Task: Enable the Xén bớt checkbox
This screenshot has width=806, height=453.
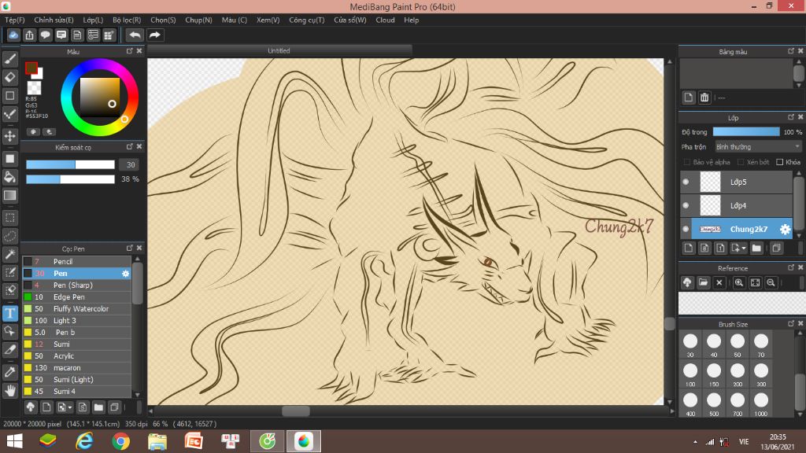Action: coord(741,162)
